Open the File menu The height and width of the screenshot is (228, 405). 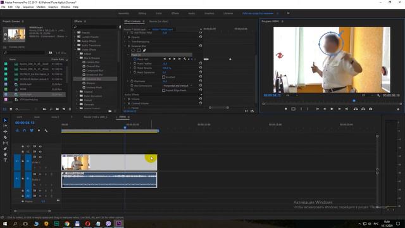[3, 7]
